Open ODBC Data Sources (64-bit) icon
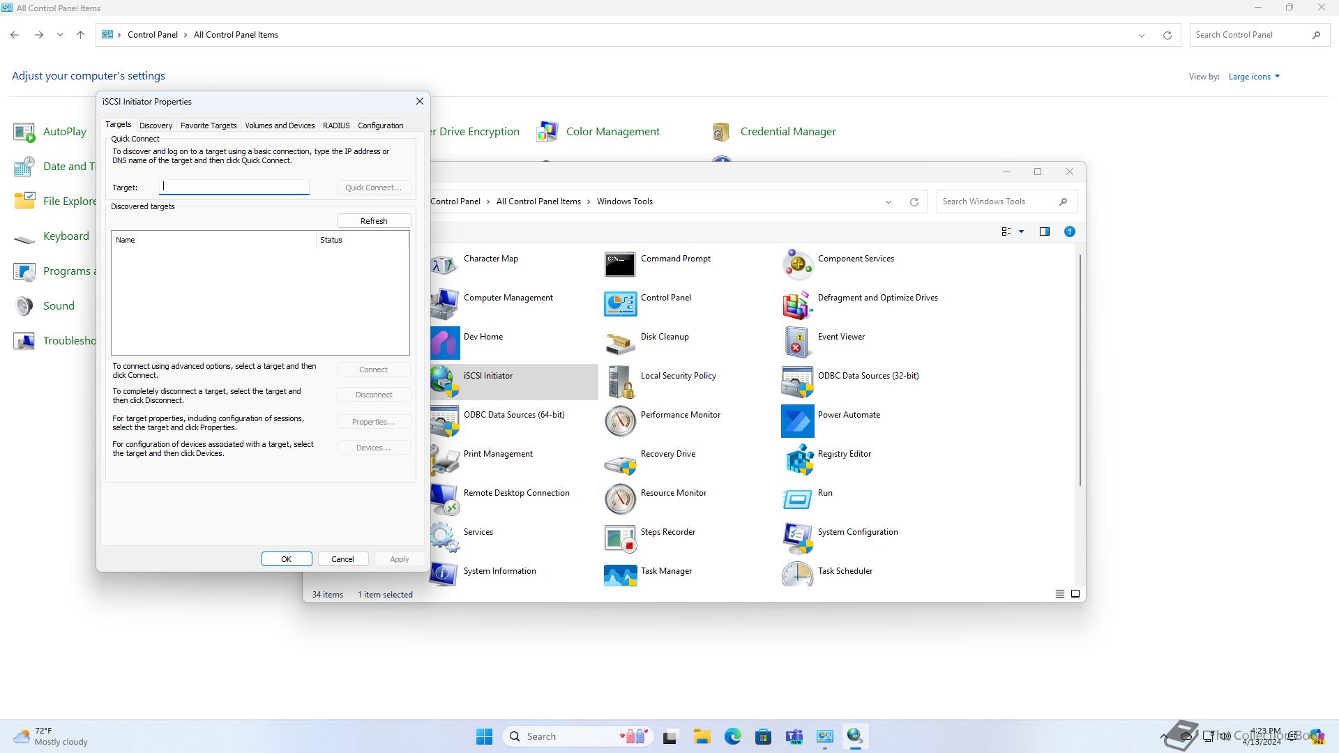Viewport: 1339px width, 753px height. pos(444,420)
